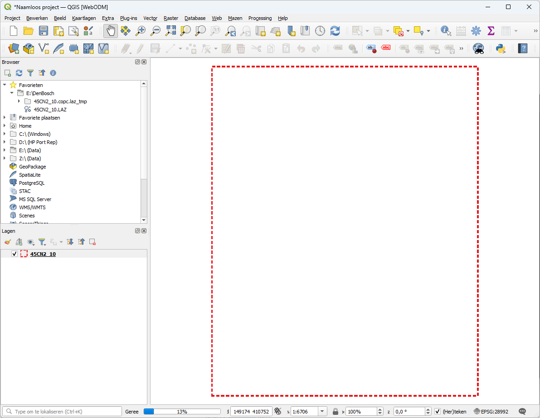Click the EPSG:28992 projection button
This screenshot has height=418, width=540.
click(x=491, y=412)
